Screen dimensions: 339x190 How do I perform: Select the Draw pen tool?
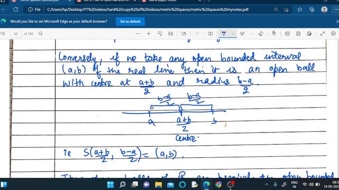[x=224, y=34]
